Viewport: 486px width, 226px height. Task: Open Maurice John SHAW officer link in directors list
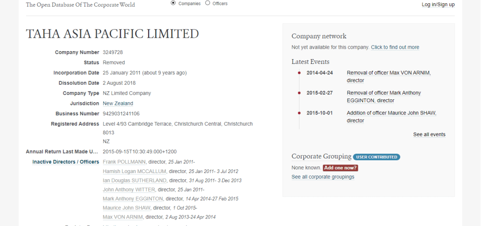pos(127,208)
